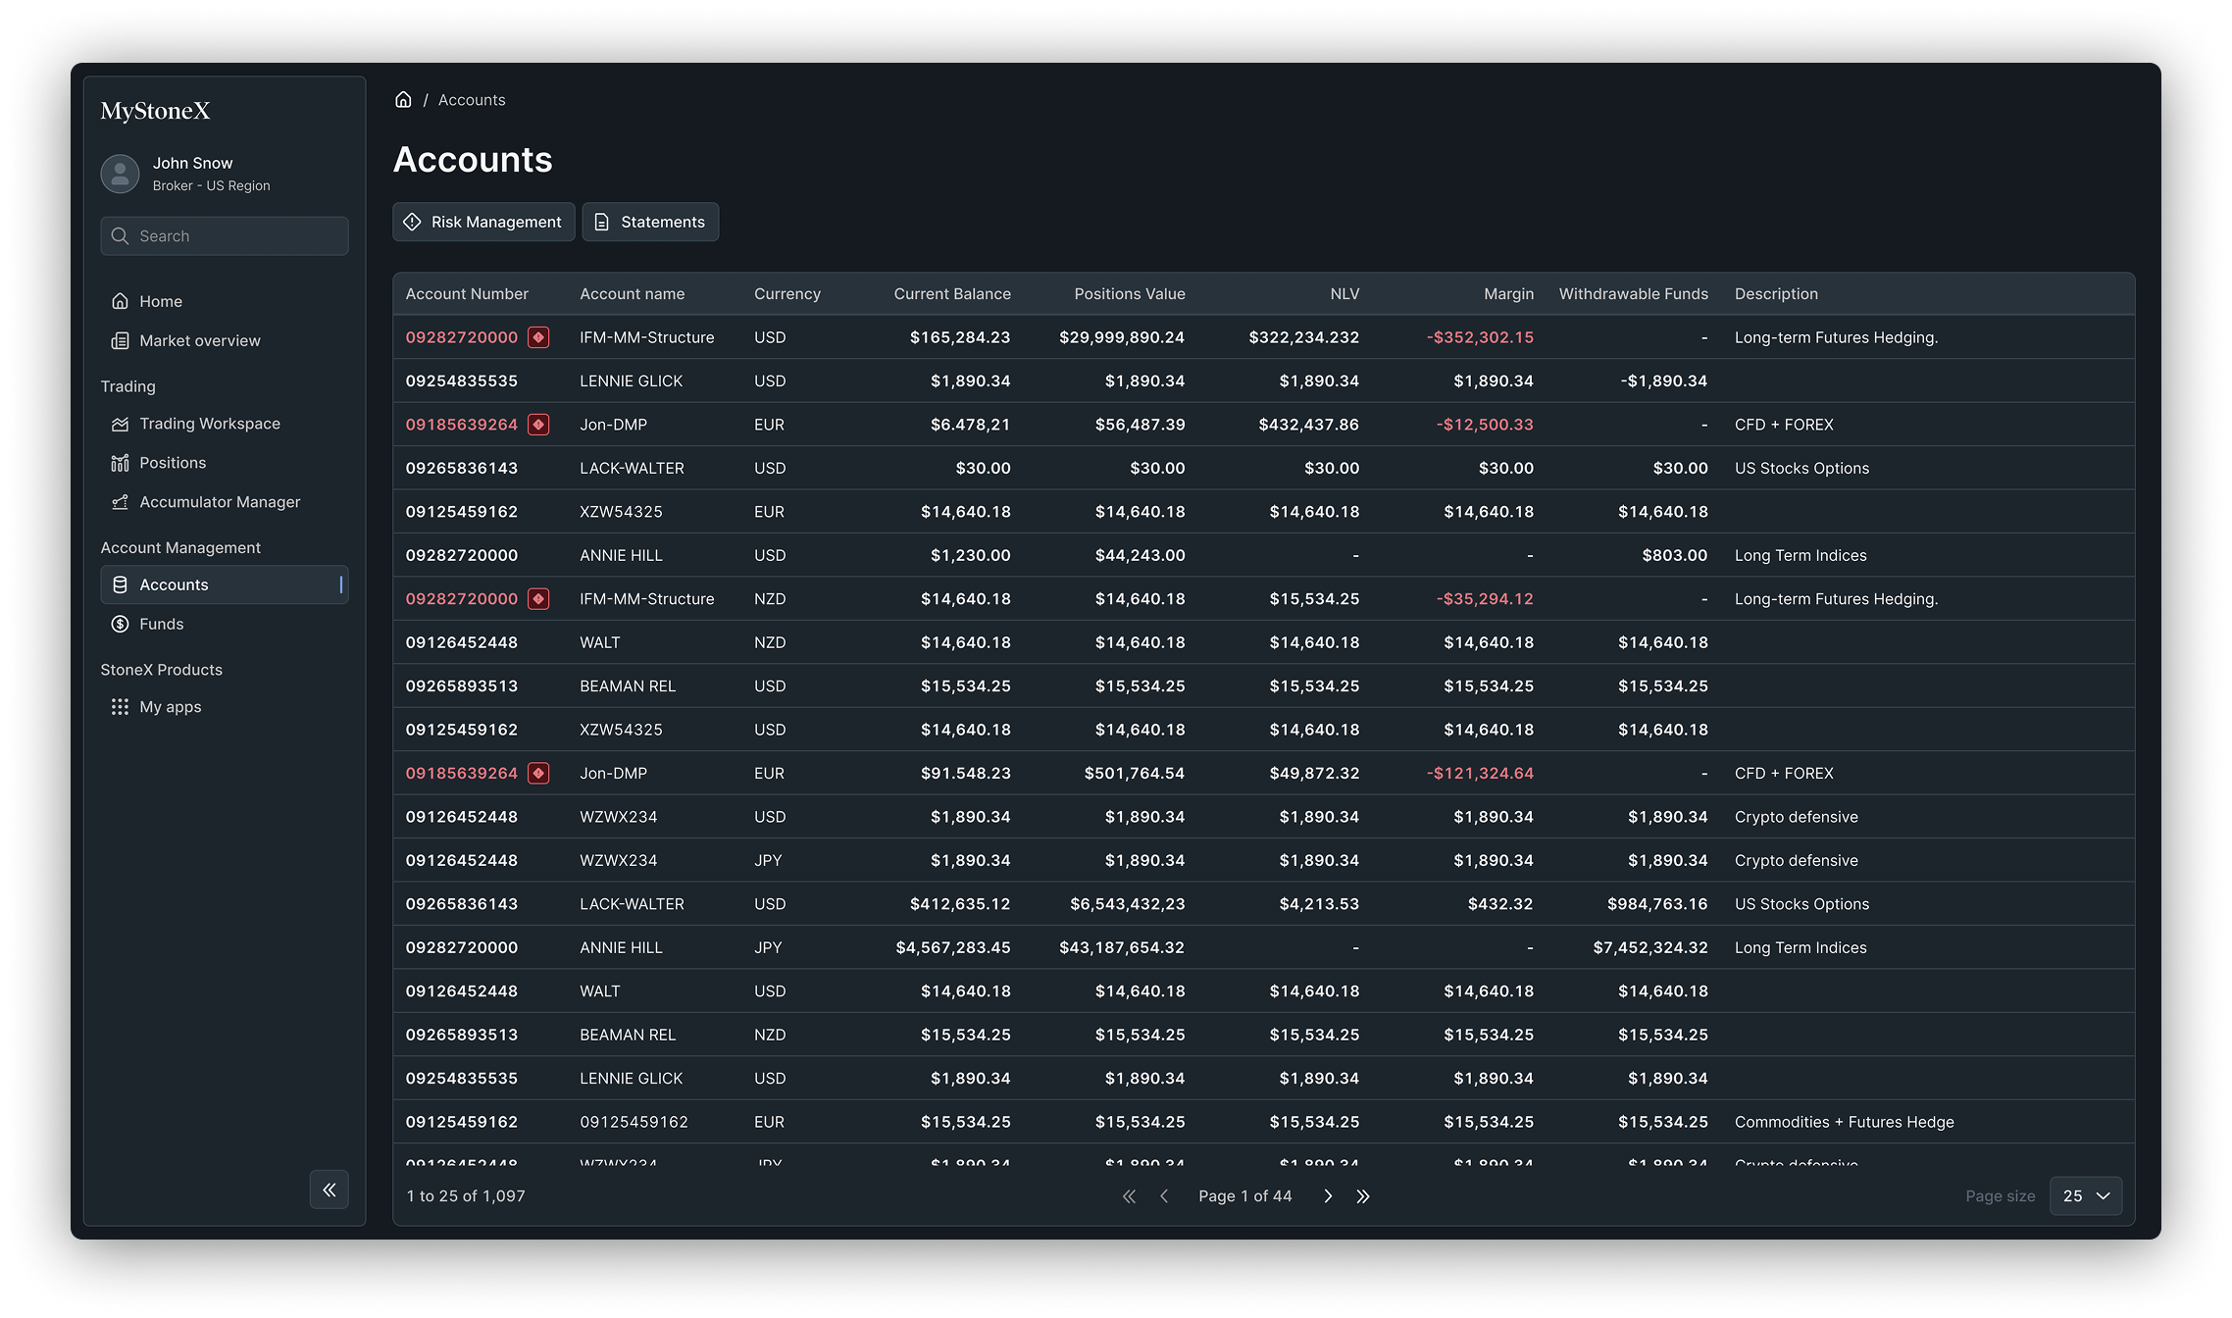
Task: Go to the next page arrow
Action: coord(1328,1196)
